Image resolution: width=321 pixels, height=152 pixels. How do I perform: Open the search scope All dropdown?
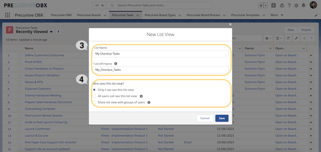tap(100, 5)
